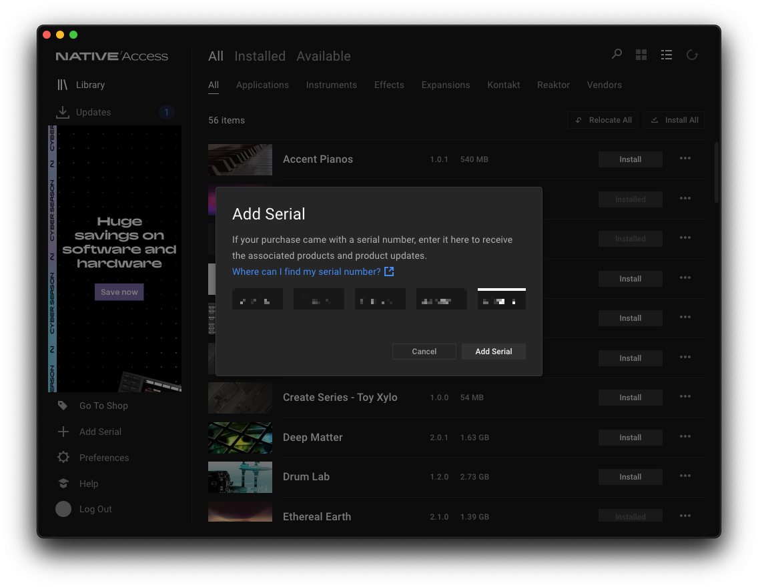Open more options for Create Series - Toy Xylo
The image size is (758, 587).
[x=685, y=396]
